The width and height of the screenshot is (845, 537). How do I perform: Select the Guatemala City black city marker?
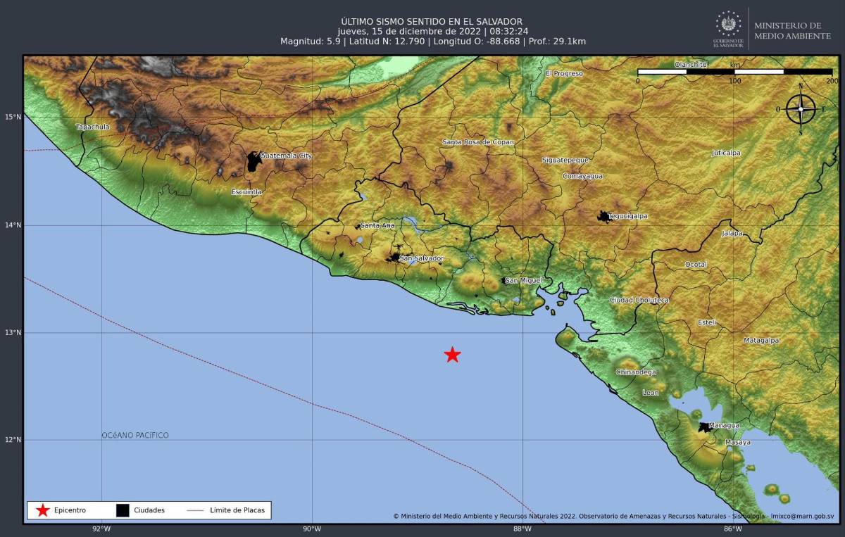click(253, 158)
